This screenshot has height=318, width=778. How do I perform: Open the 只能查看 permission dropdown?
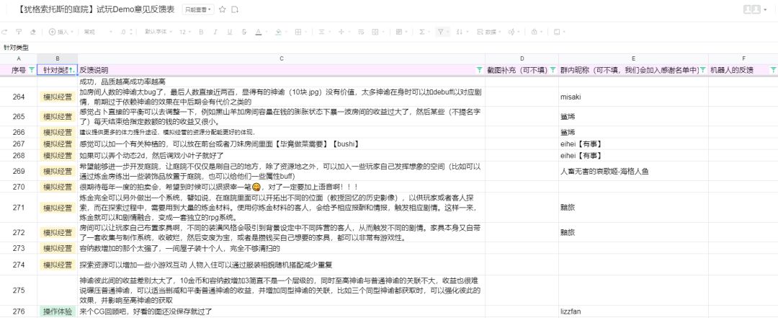click(199, 9)
